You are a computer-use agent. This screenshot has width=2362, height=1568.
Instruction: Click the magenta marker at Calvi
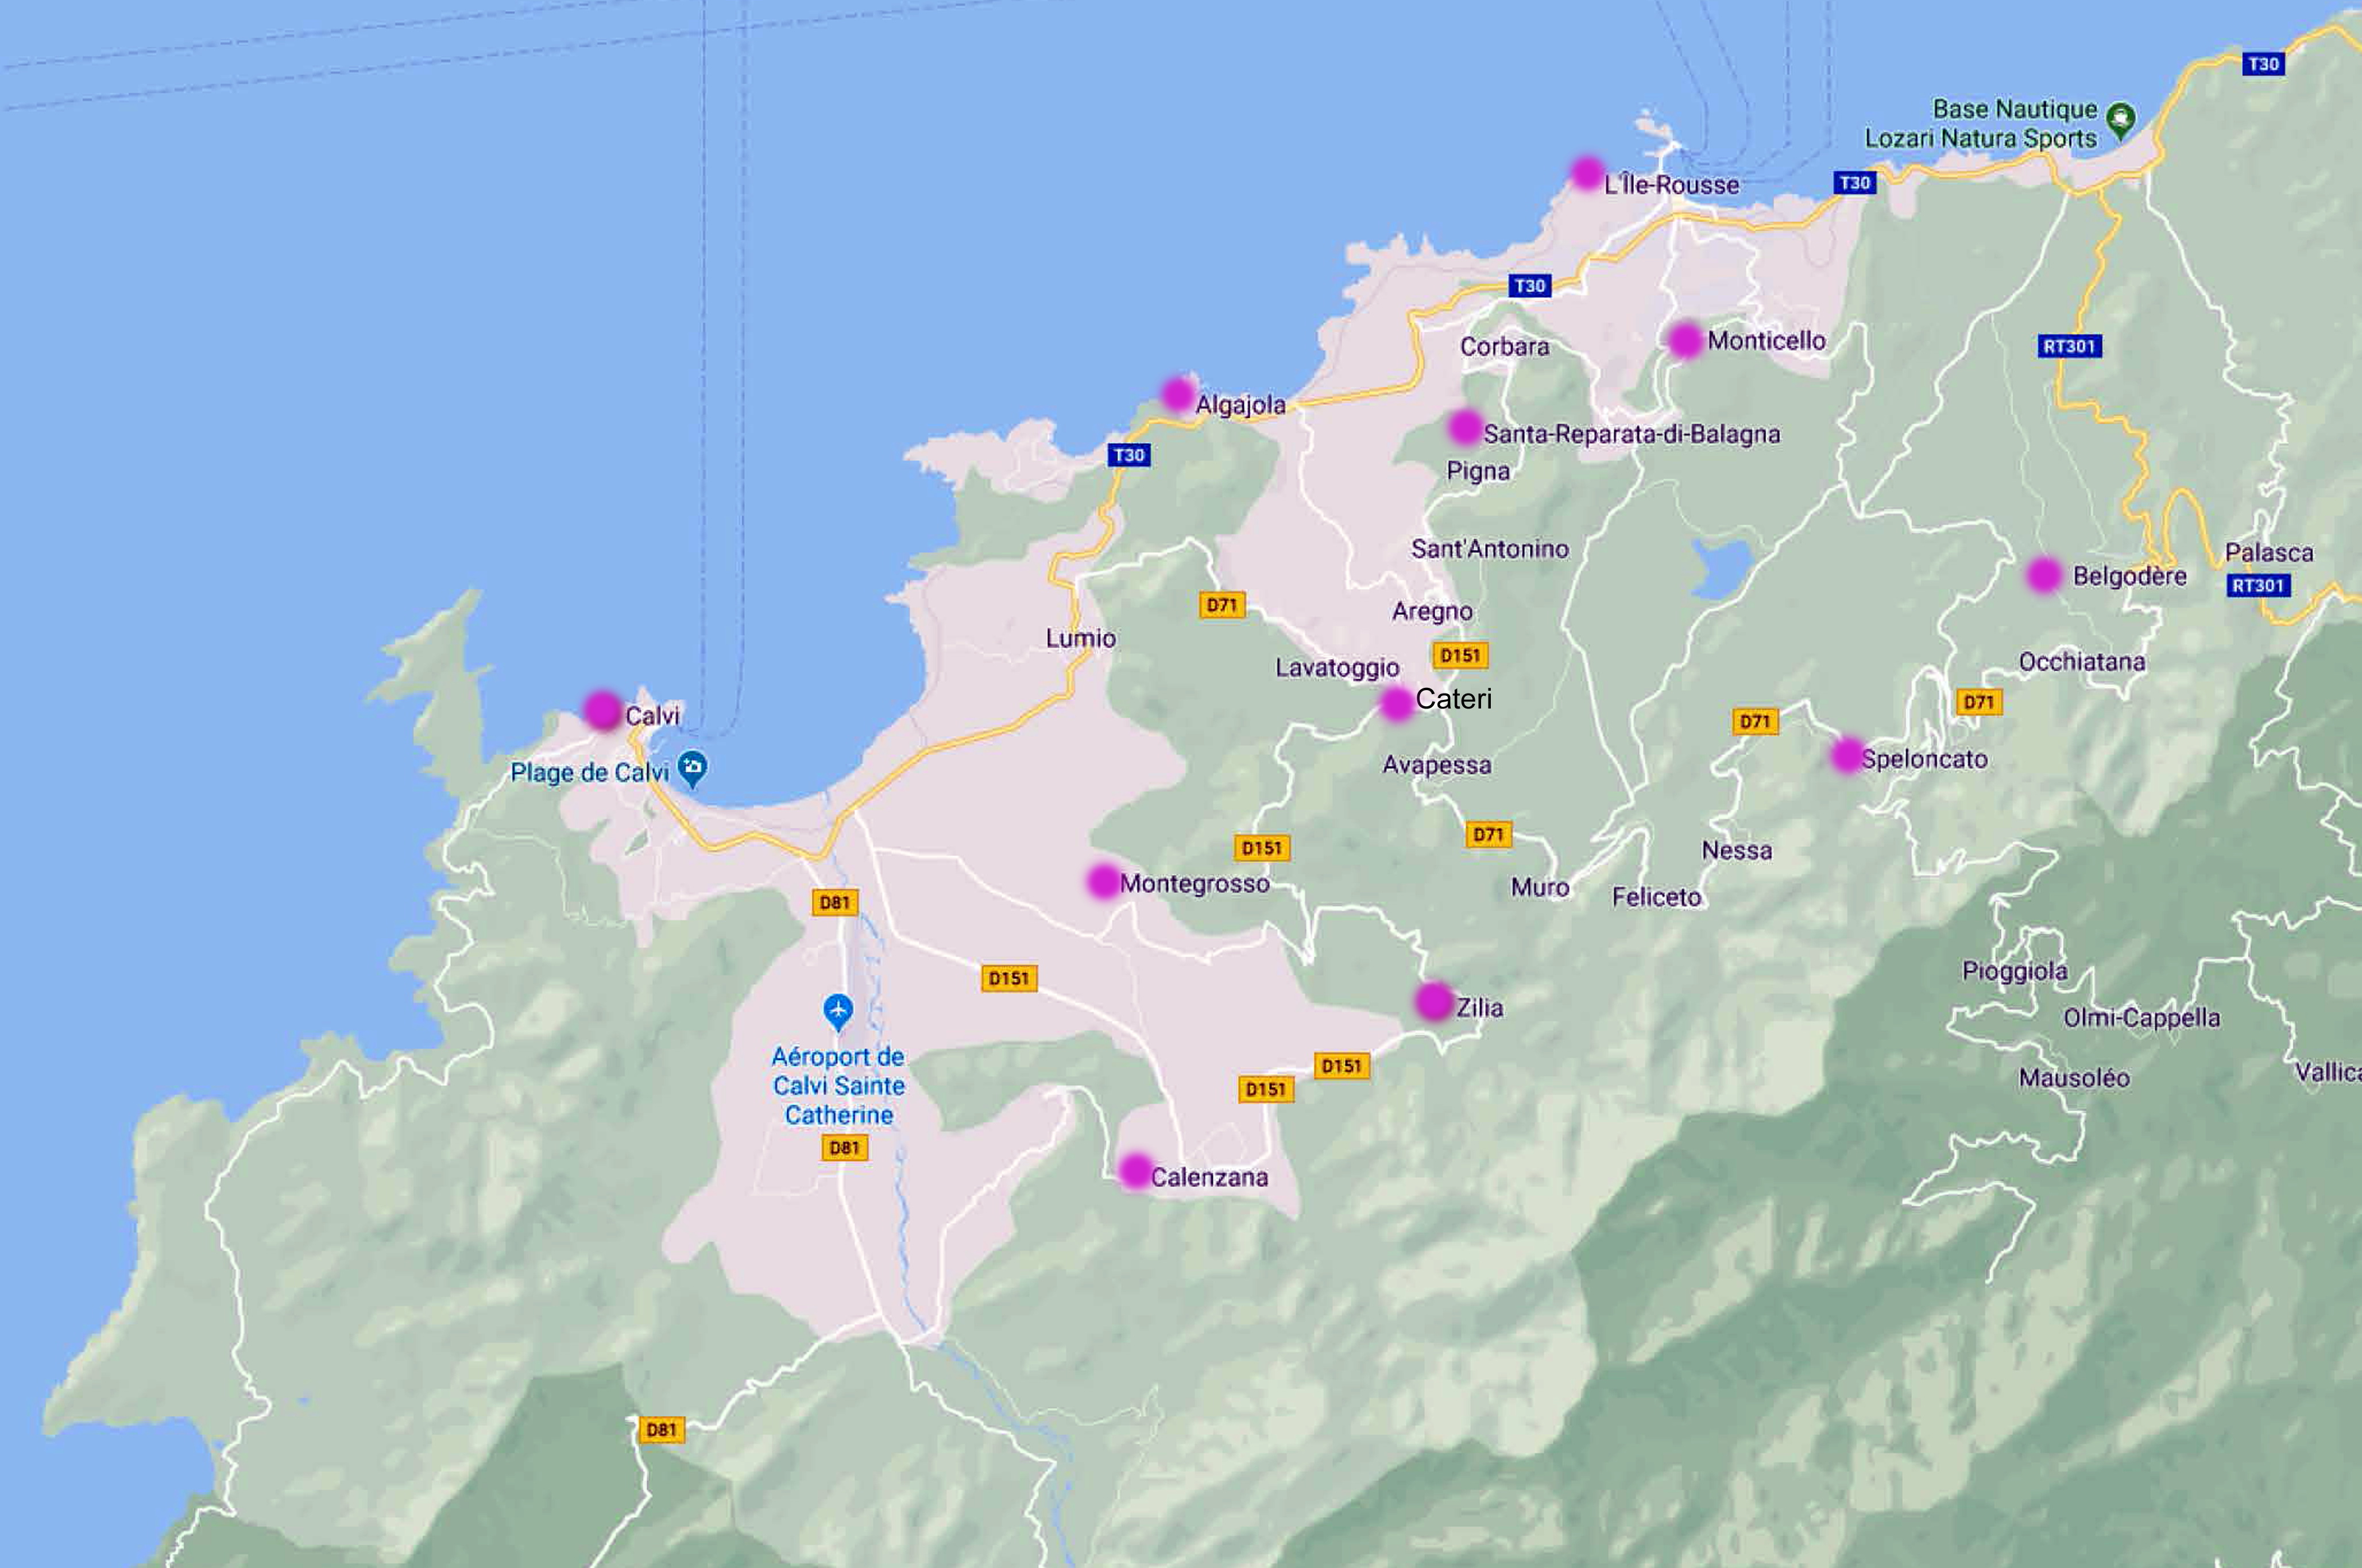click(x=603, y=710)
